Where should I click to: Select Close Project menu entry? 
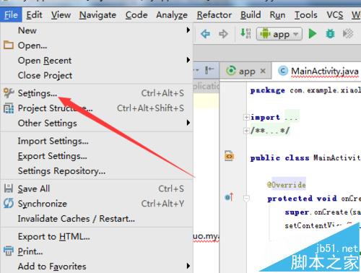tap(96, 75)
